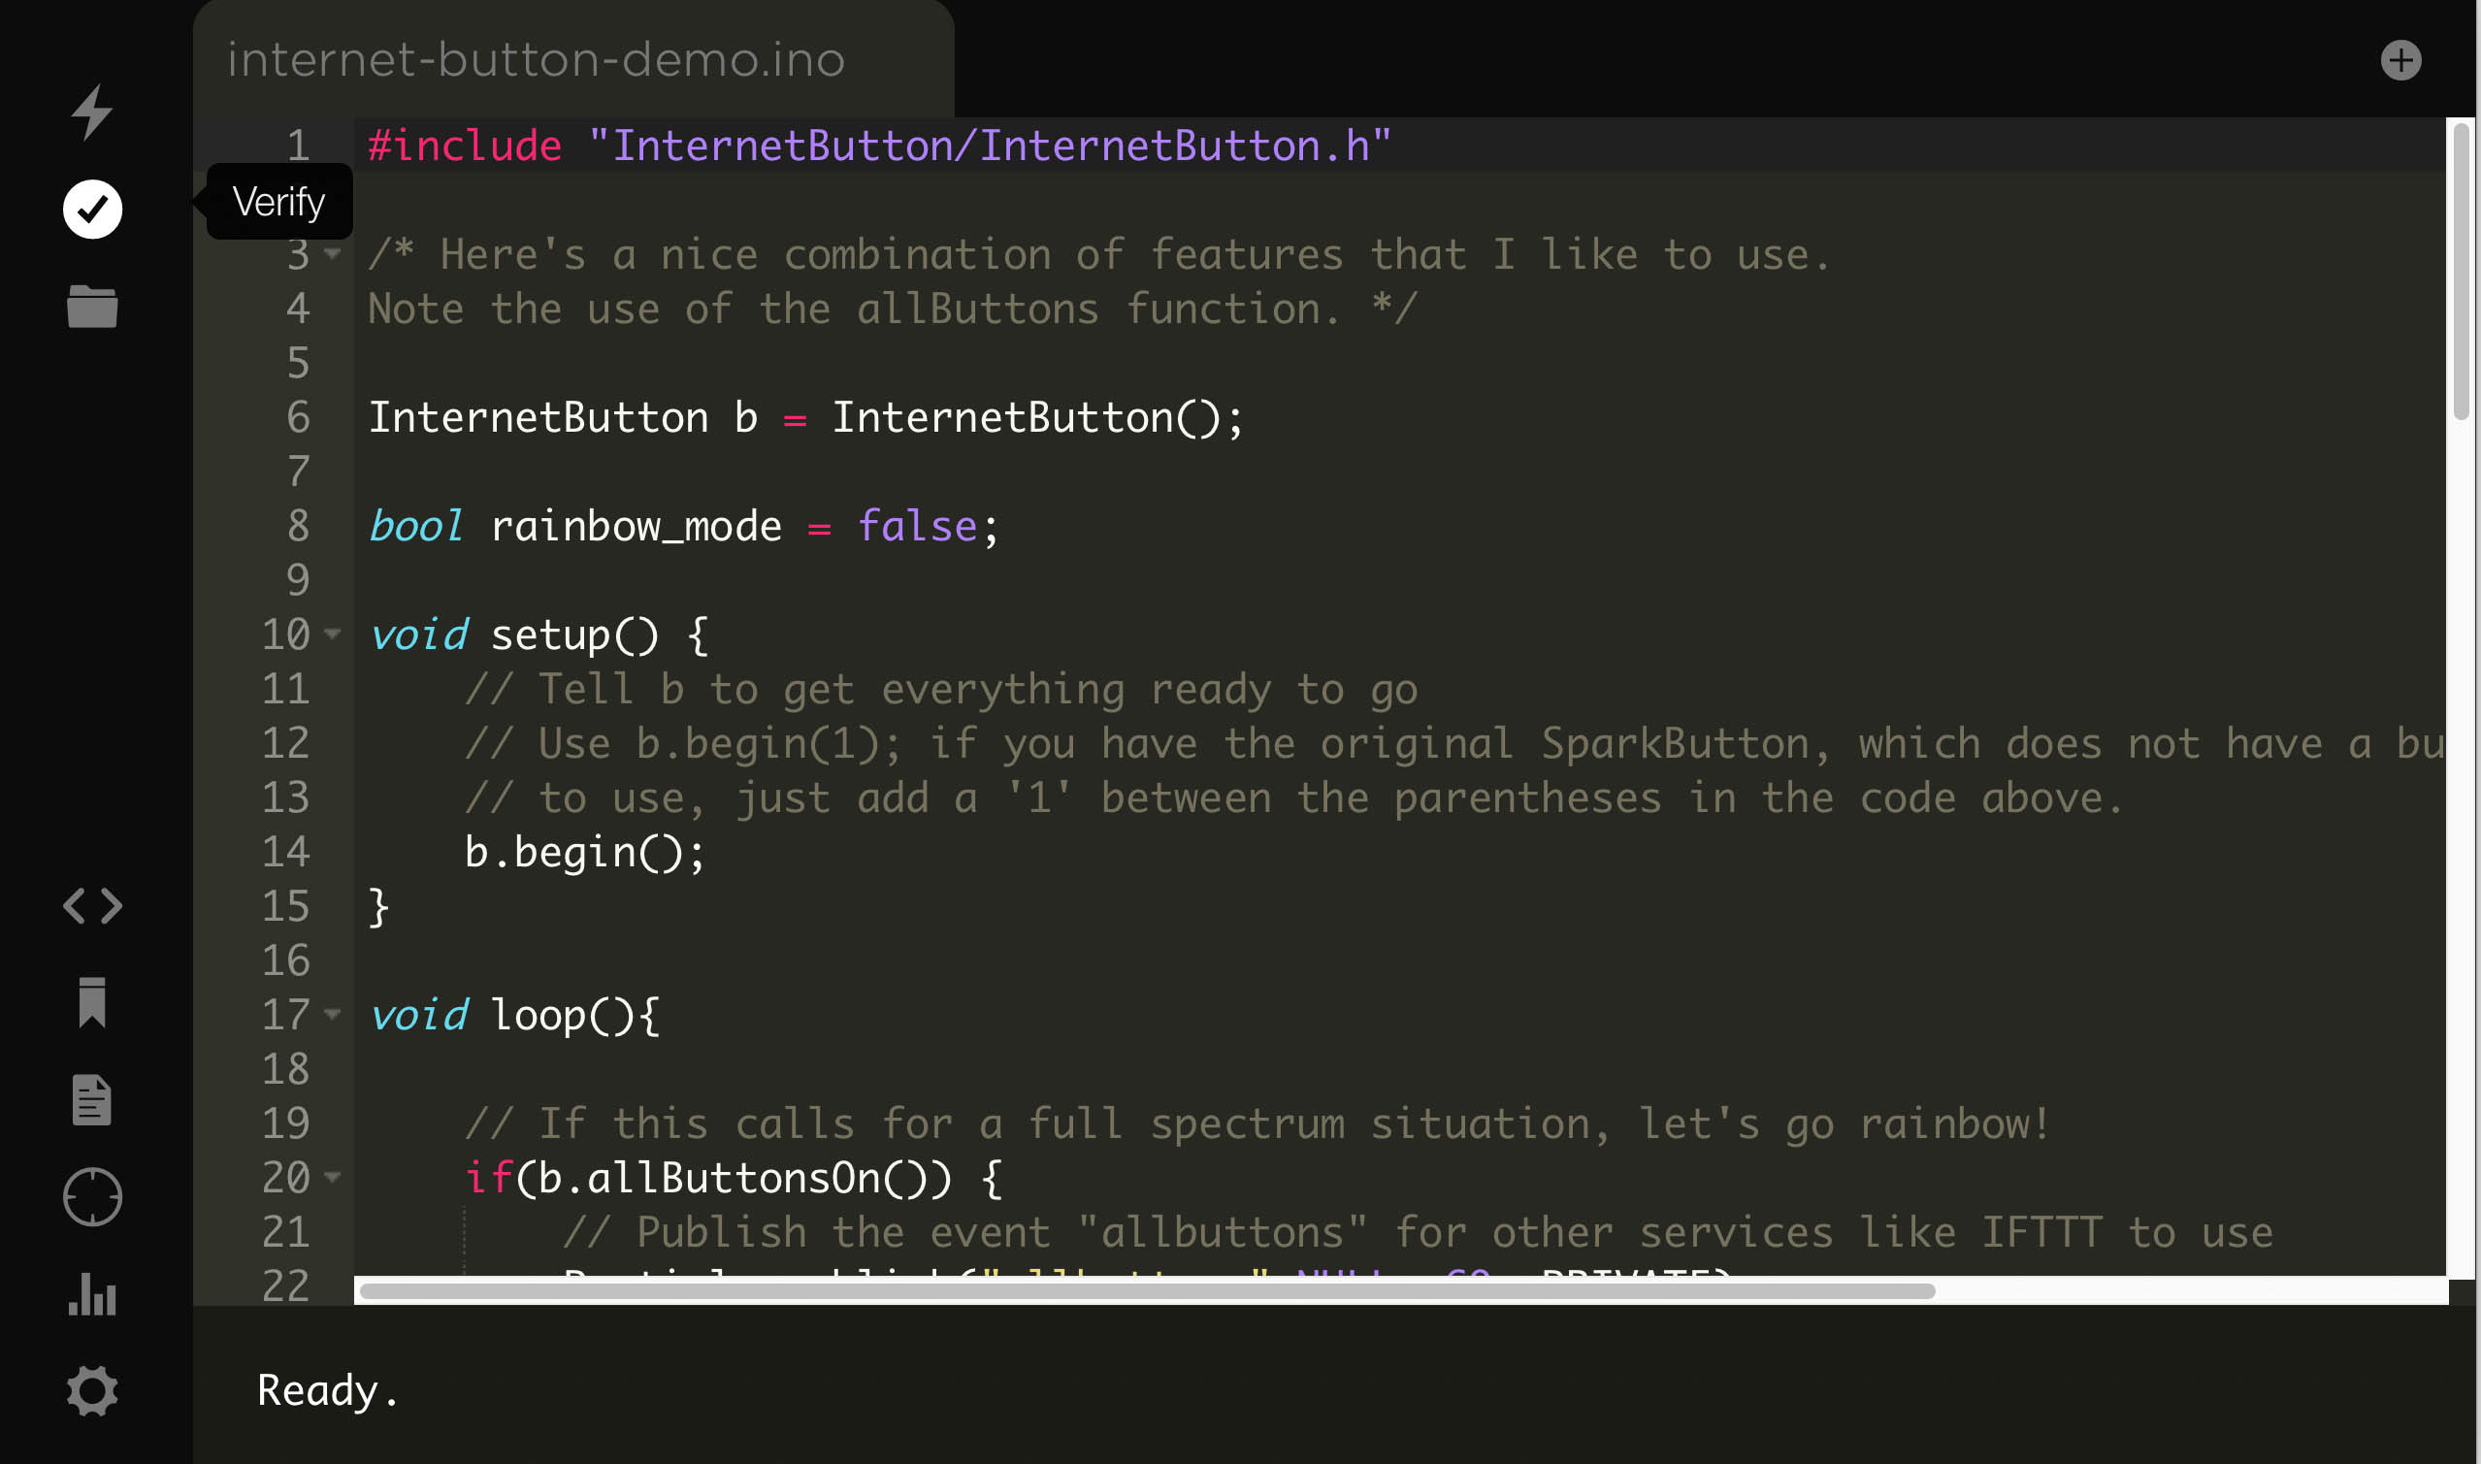Screen dimensions: 2481x1464
Task: Click the 'if(b.allButtonsOn()) {' line
Action: coord(733,1178)
